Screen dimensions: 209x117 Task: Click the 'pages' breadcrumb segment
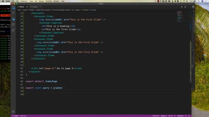[78, 10]
